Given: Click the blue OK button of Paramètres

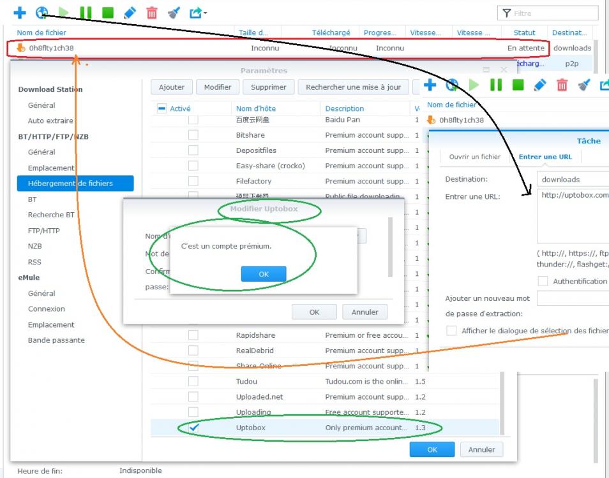Looking at the screenshot, I should coord(432,450).
